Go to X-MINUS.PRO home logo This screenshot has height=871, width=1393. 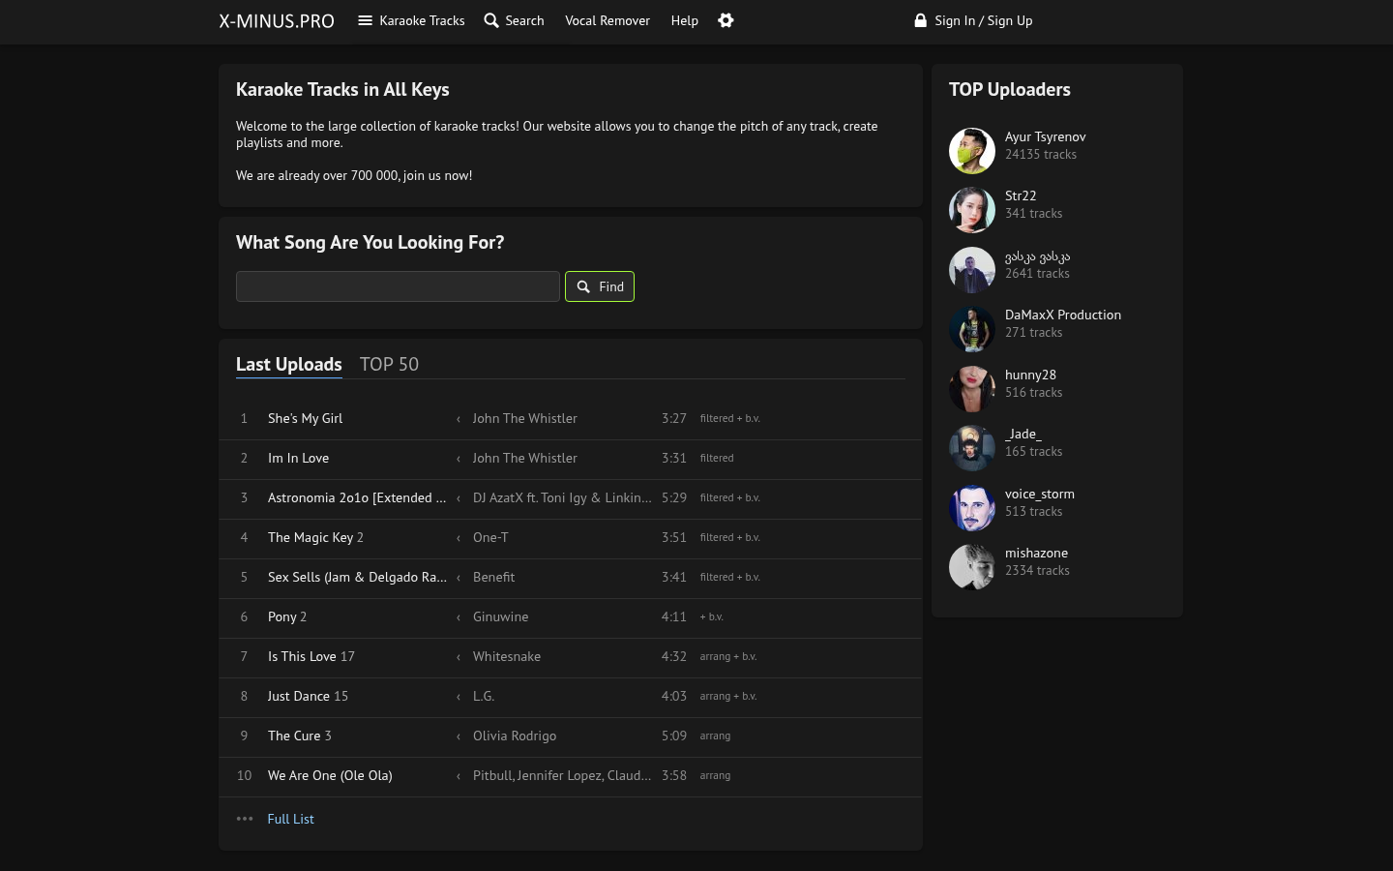[277, 21]
